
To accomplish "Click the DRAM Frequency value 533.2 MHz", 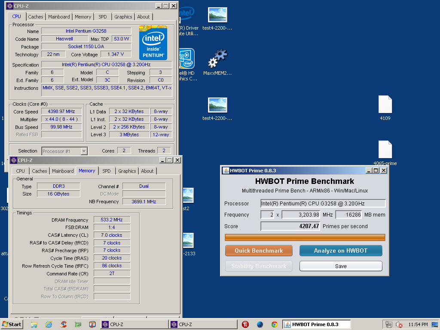I will [112, 220].
